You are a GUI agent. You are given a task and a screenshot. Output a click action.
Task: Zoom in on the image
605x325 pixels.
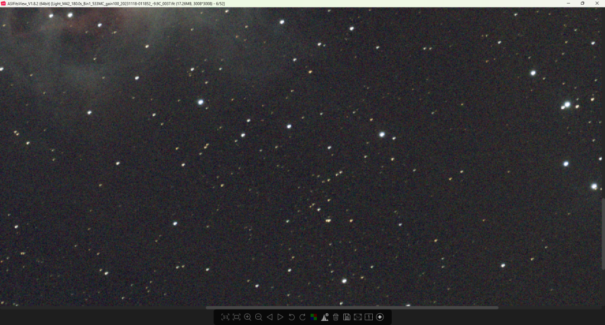pos(248,317)
